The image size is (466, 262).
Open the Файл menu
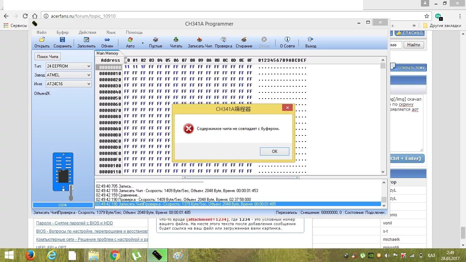pyautogui.click(x=41, y=32)
